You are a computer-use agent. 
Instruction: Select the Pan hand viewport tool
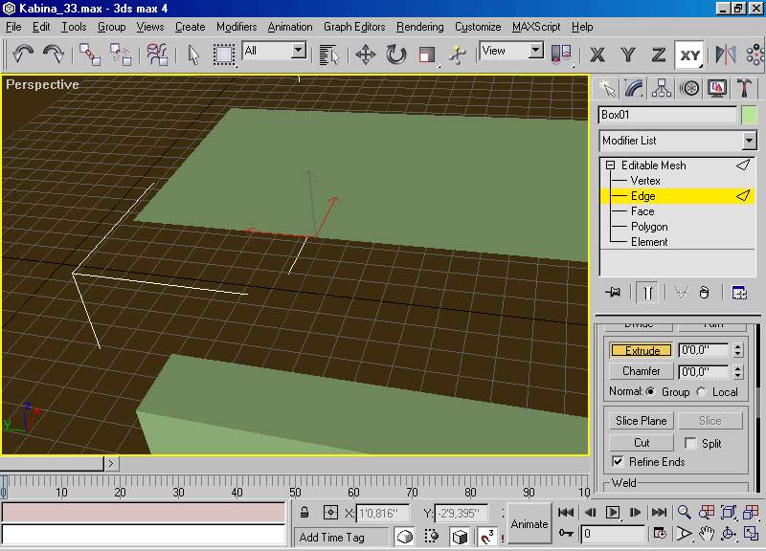pyautogui.click(x=707, y=534)
